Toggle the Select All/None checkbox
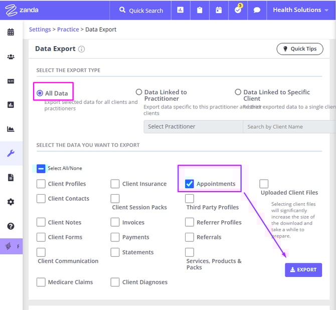 point(41,169)
